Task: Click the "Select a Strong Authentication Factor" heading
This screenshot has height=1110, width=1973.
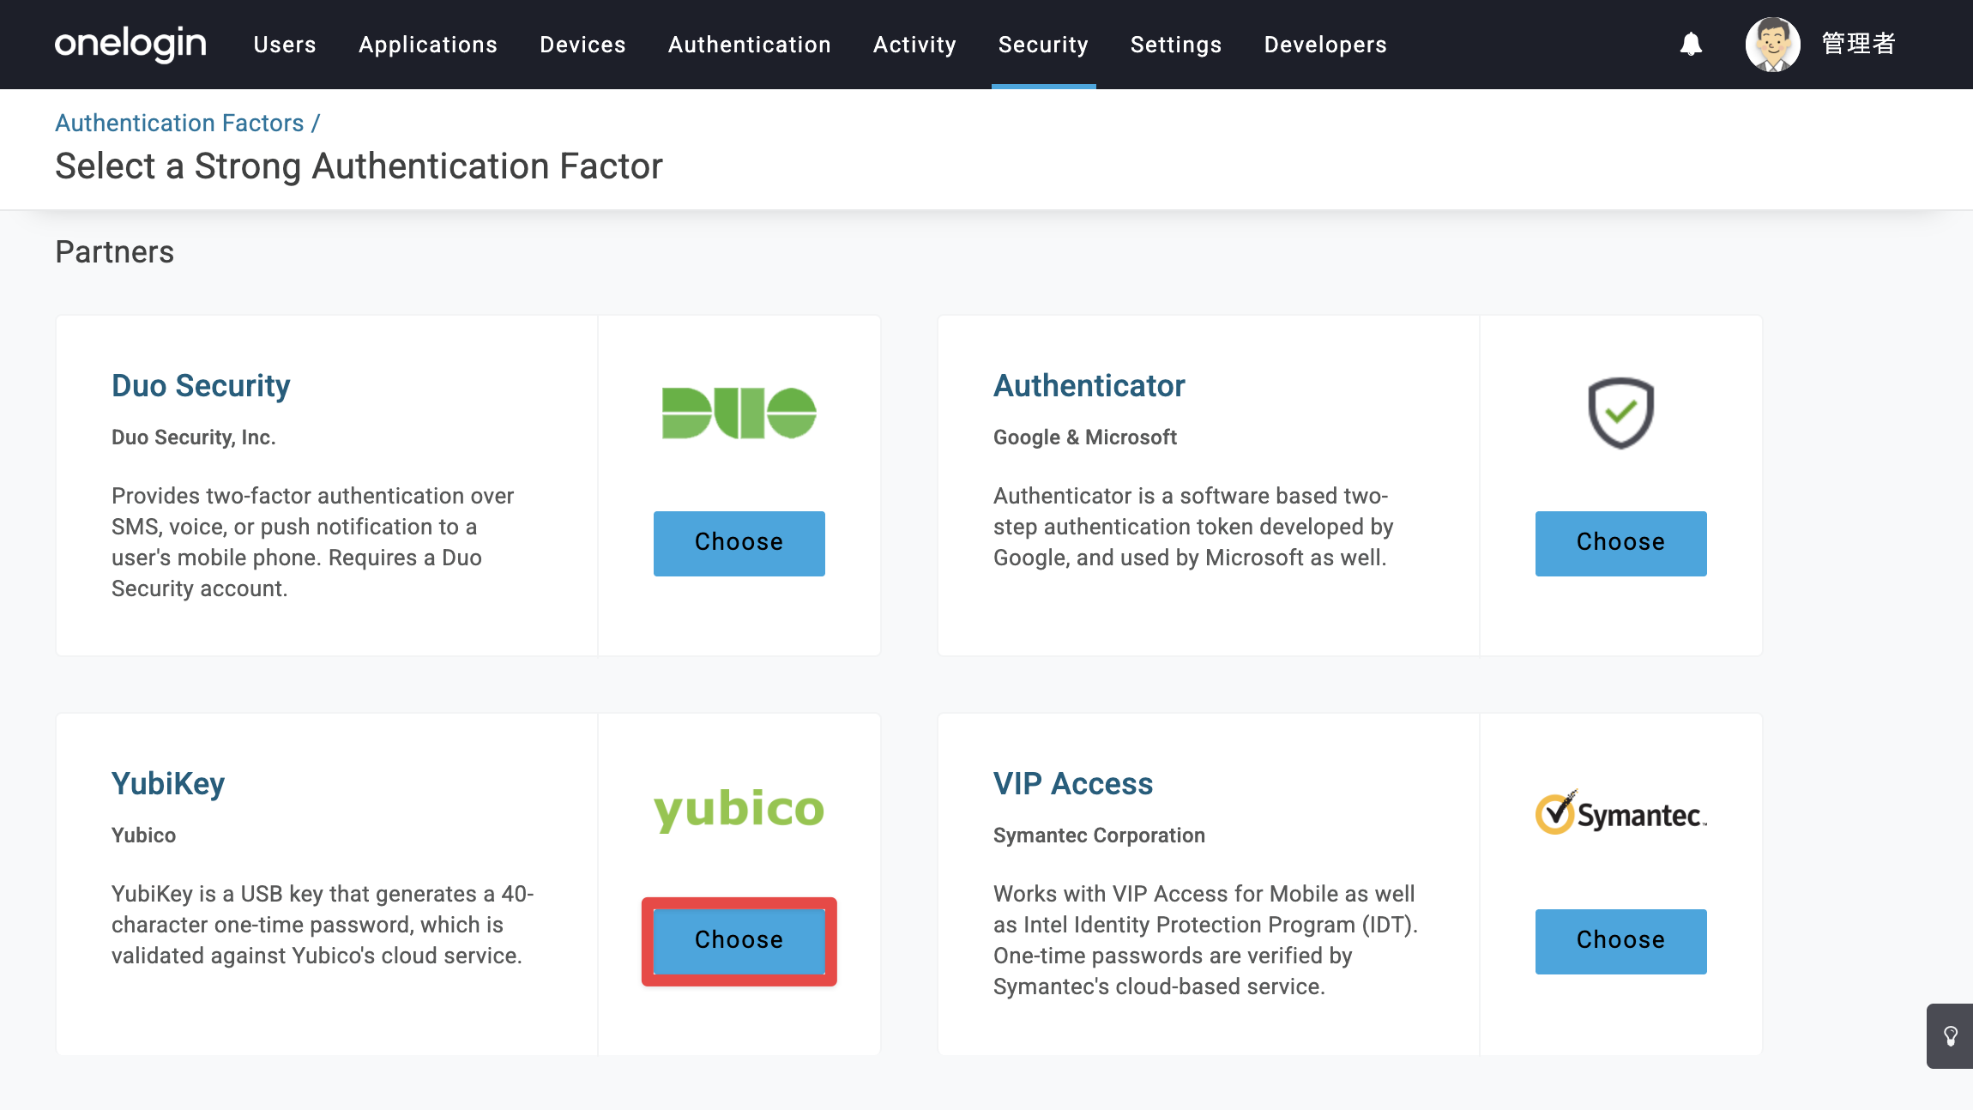Action: click(x=359, y=166)
